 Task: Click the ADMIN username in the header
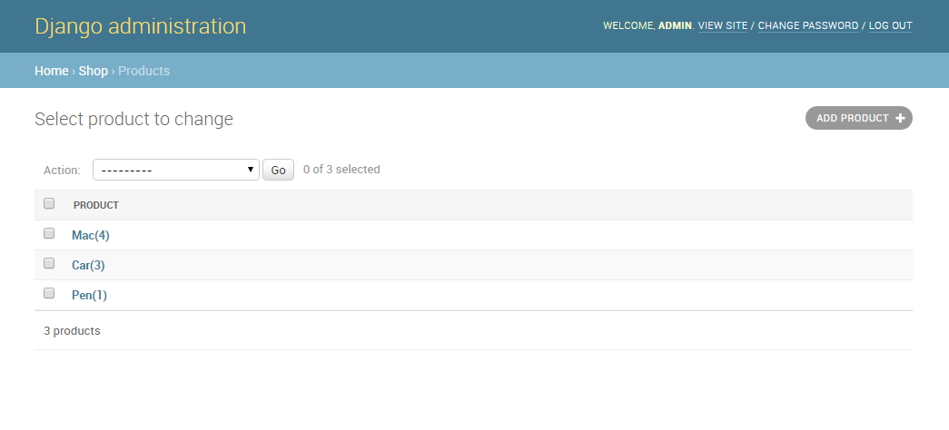[x=675, y=25]
